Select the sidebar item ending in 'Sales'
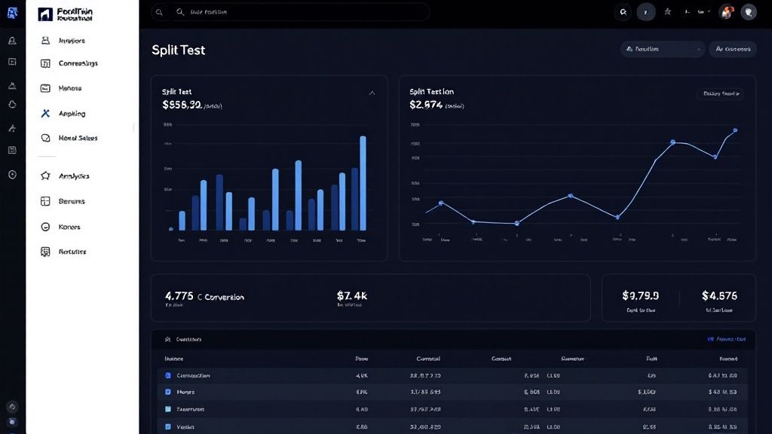Image resolution: width=772 pixels, height=434 pixels. [70, 139]
